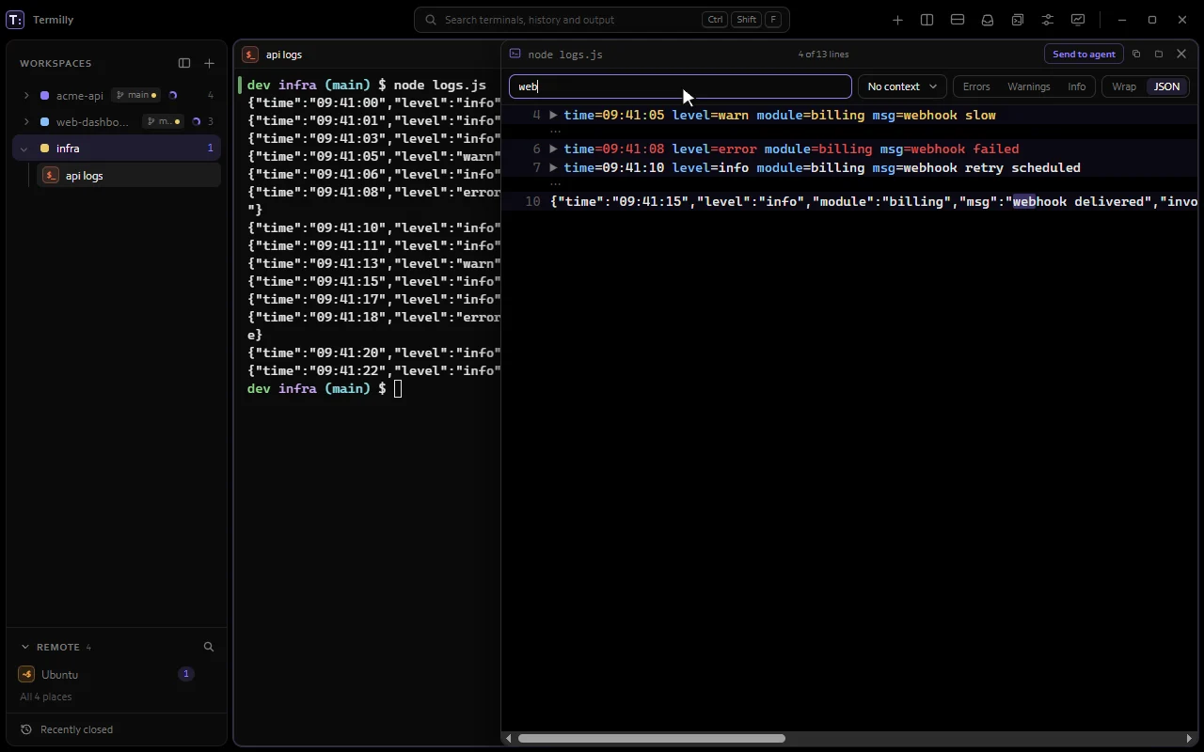Viewport: 1204px width, 752px height.
Task: Open Recently closed list
Action: click(x=117, y=729)
